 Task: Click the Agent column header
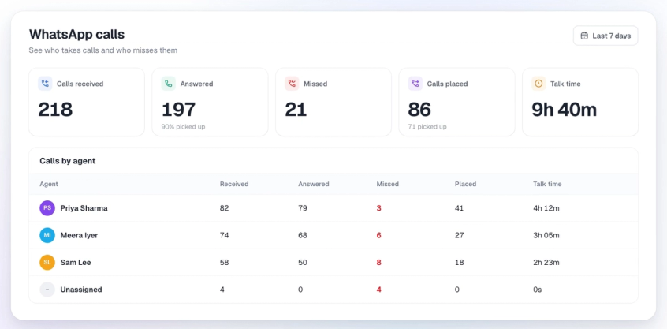(x=49, y=185)
